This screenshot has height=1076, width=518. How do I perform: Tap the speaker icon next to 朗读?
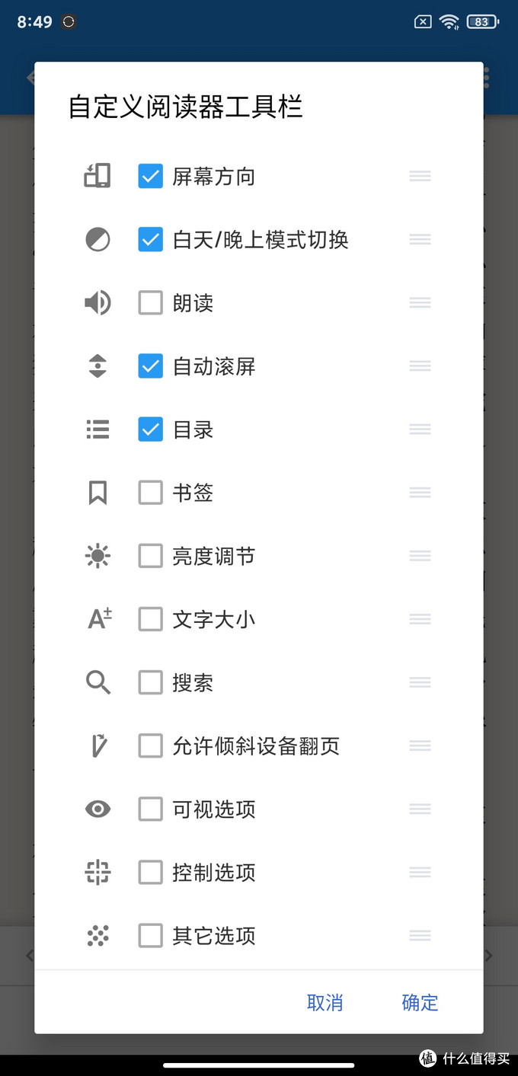pos(98,302)
